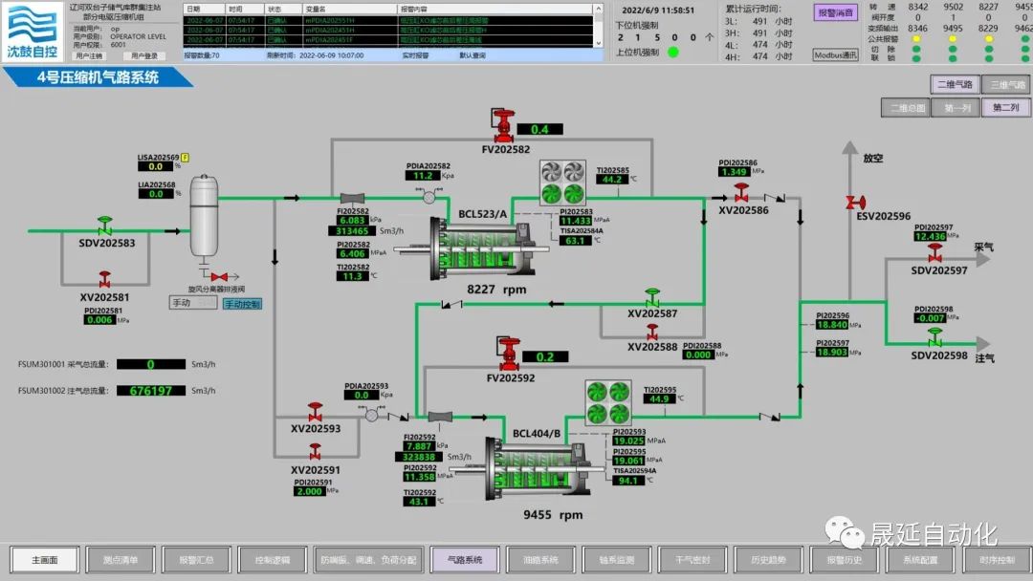Click the XV202581 bypass valve symbol
Screen dimensions: 1033x581
click(x=105, y=280)
